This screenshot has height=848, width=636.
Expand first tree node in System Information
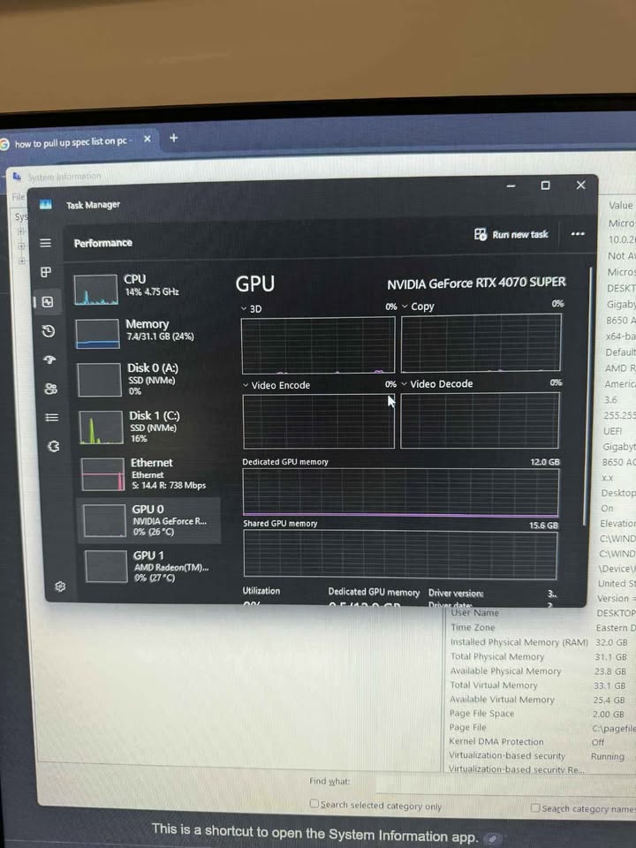[x=21, y=231]
